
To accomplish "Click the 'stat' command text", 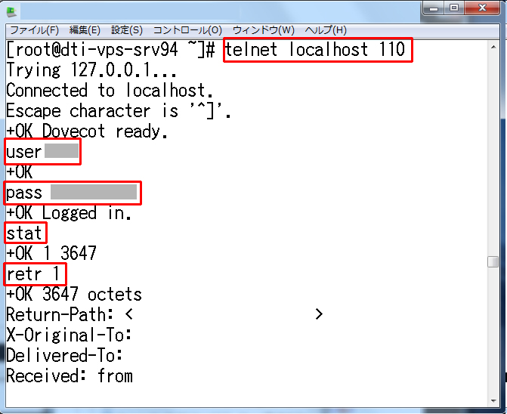I will (x=25, y=233).
